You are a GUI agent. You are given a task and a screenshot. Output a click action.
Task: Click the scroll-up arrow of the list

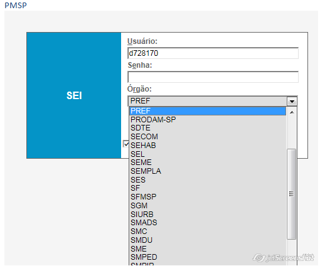(292, 112)
